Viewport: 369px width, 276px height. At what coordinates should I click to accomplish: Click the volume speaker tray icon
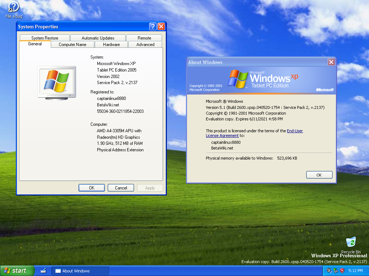point(329,271)
